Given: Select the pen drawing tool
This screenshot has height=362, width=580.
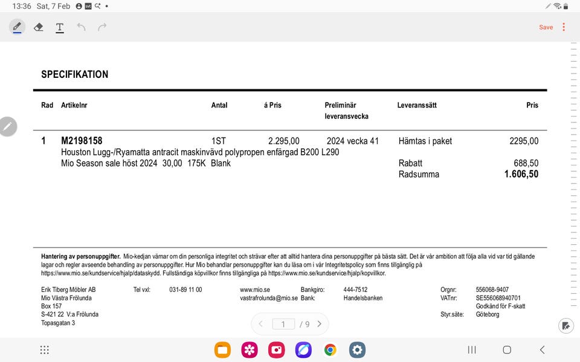Looking at the screenshot, I should click(17, 27).
